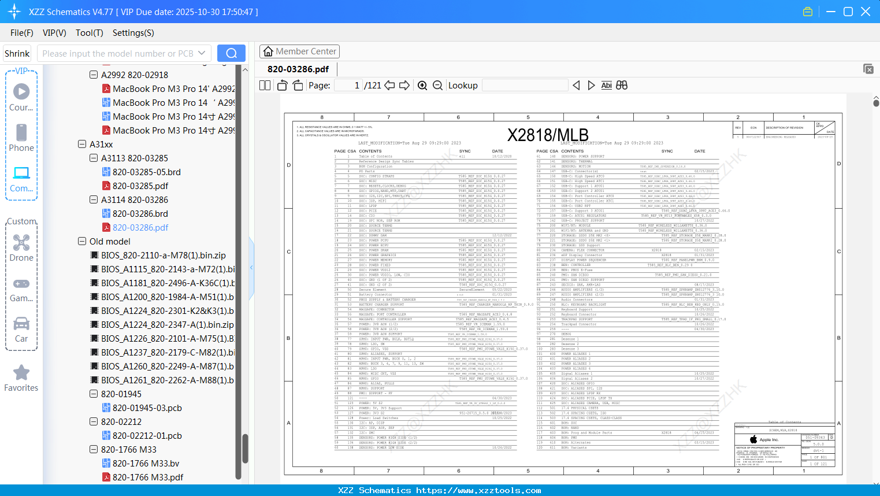Close all tabs using the top-right icon
This screenshot has width=880, height=496.
coord(868,69)
